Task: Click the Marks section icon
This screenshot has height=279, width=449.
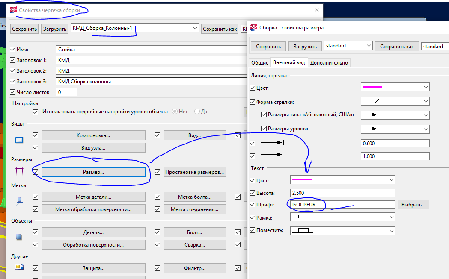Action: pyautogui.click(x=19, y=200)
